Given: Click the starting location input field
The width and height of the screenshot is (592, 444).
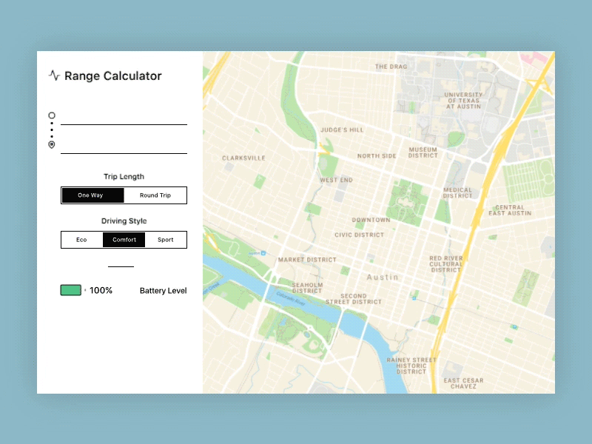Looking at the screenshot, I should point(123,122).
